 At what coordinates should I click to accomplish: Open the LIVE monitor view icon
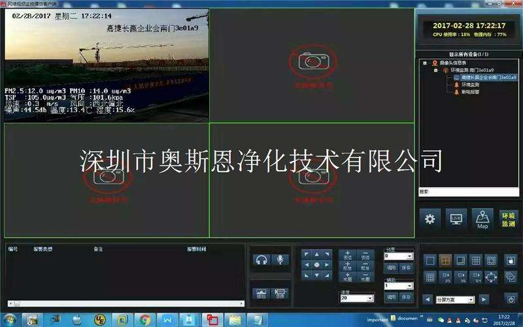click(456, 219)
